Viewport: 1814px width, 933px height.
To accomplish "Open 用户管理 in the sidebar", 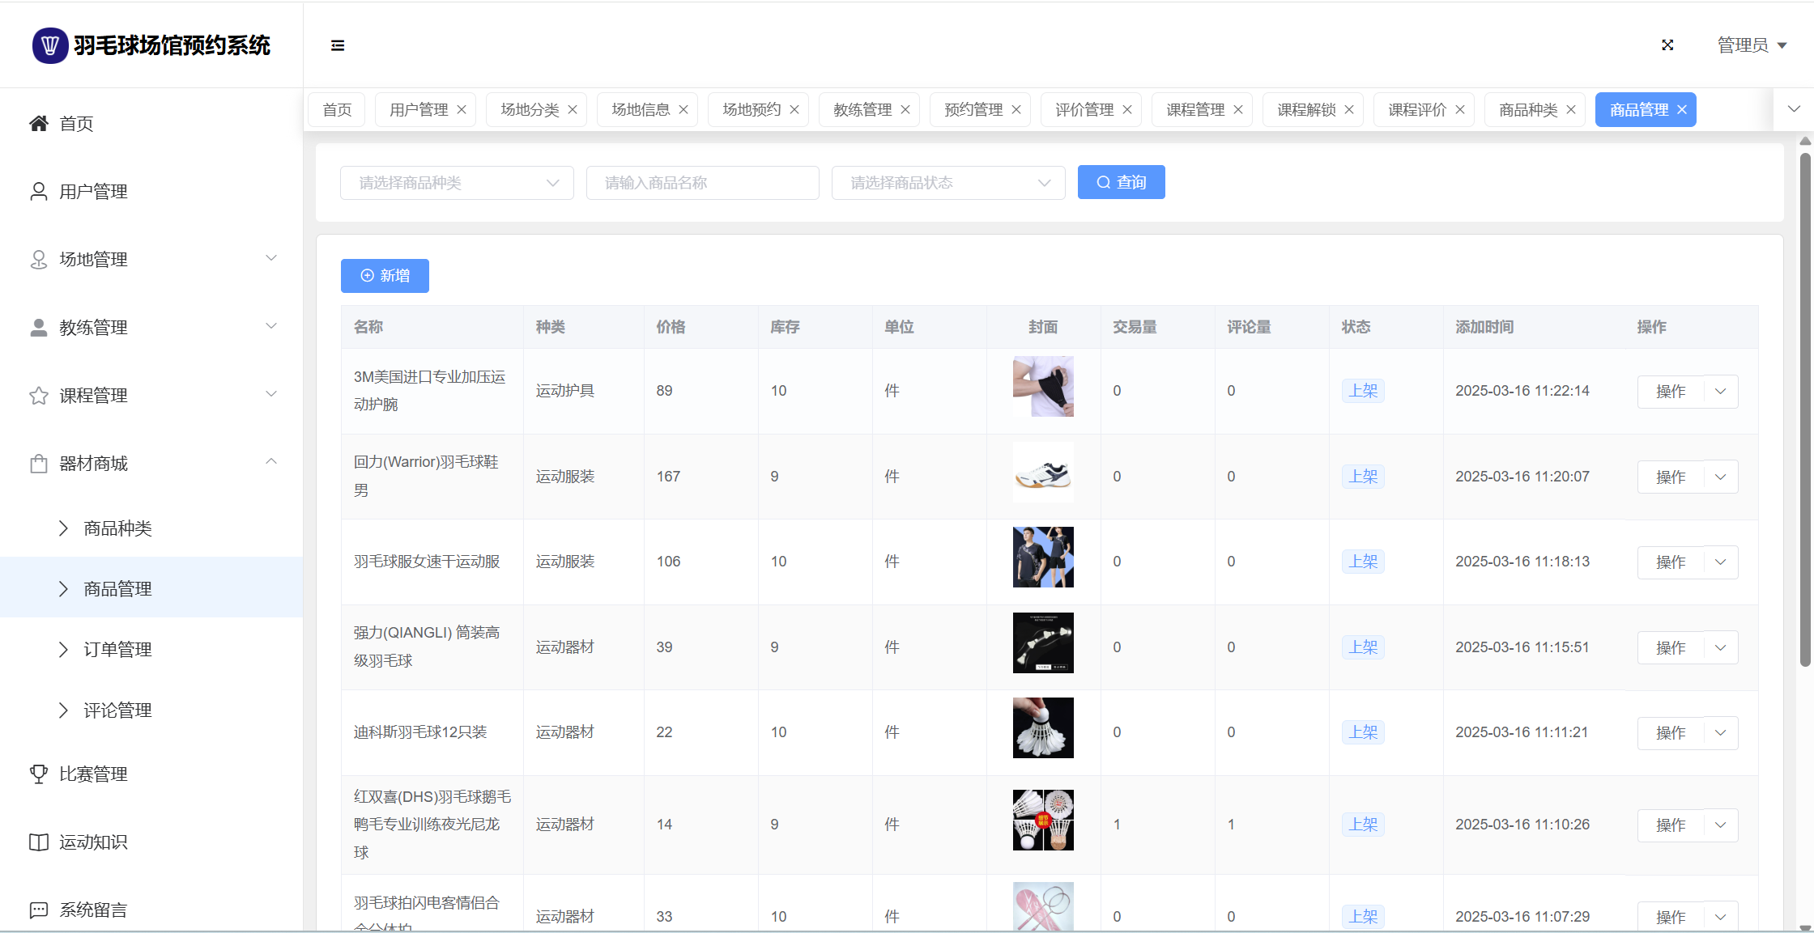I will (x=93, y=192).
